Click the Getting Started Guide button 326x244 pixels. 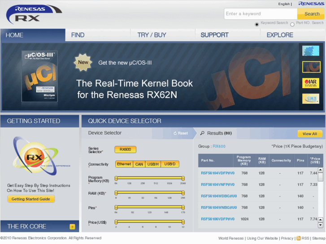pos(31,199)
